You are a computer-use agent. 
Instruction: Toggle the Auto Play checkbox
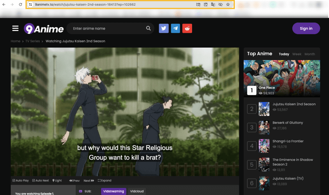click(x=21, y=181)
